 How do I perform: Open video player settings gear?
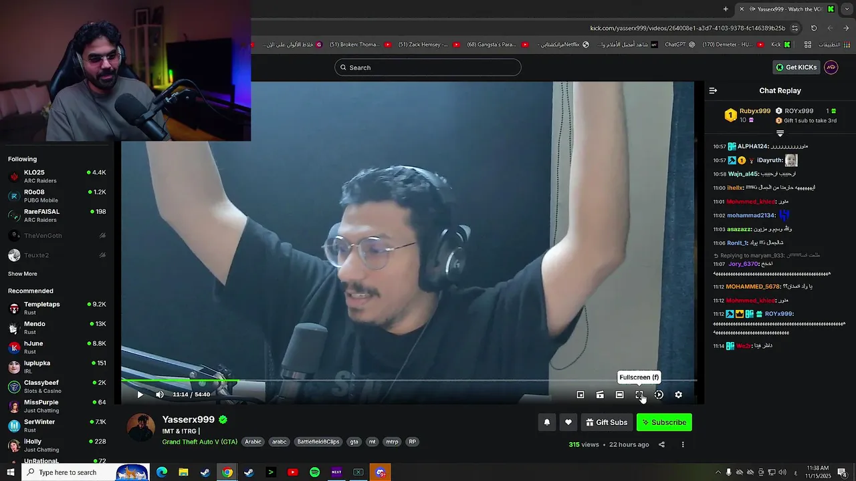point(678,395)
